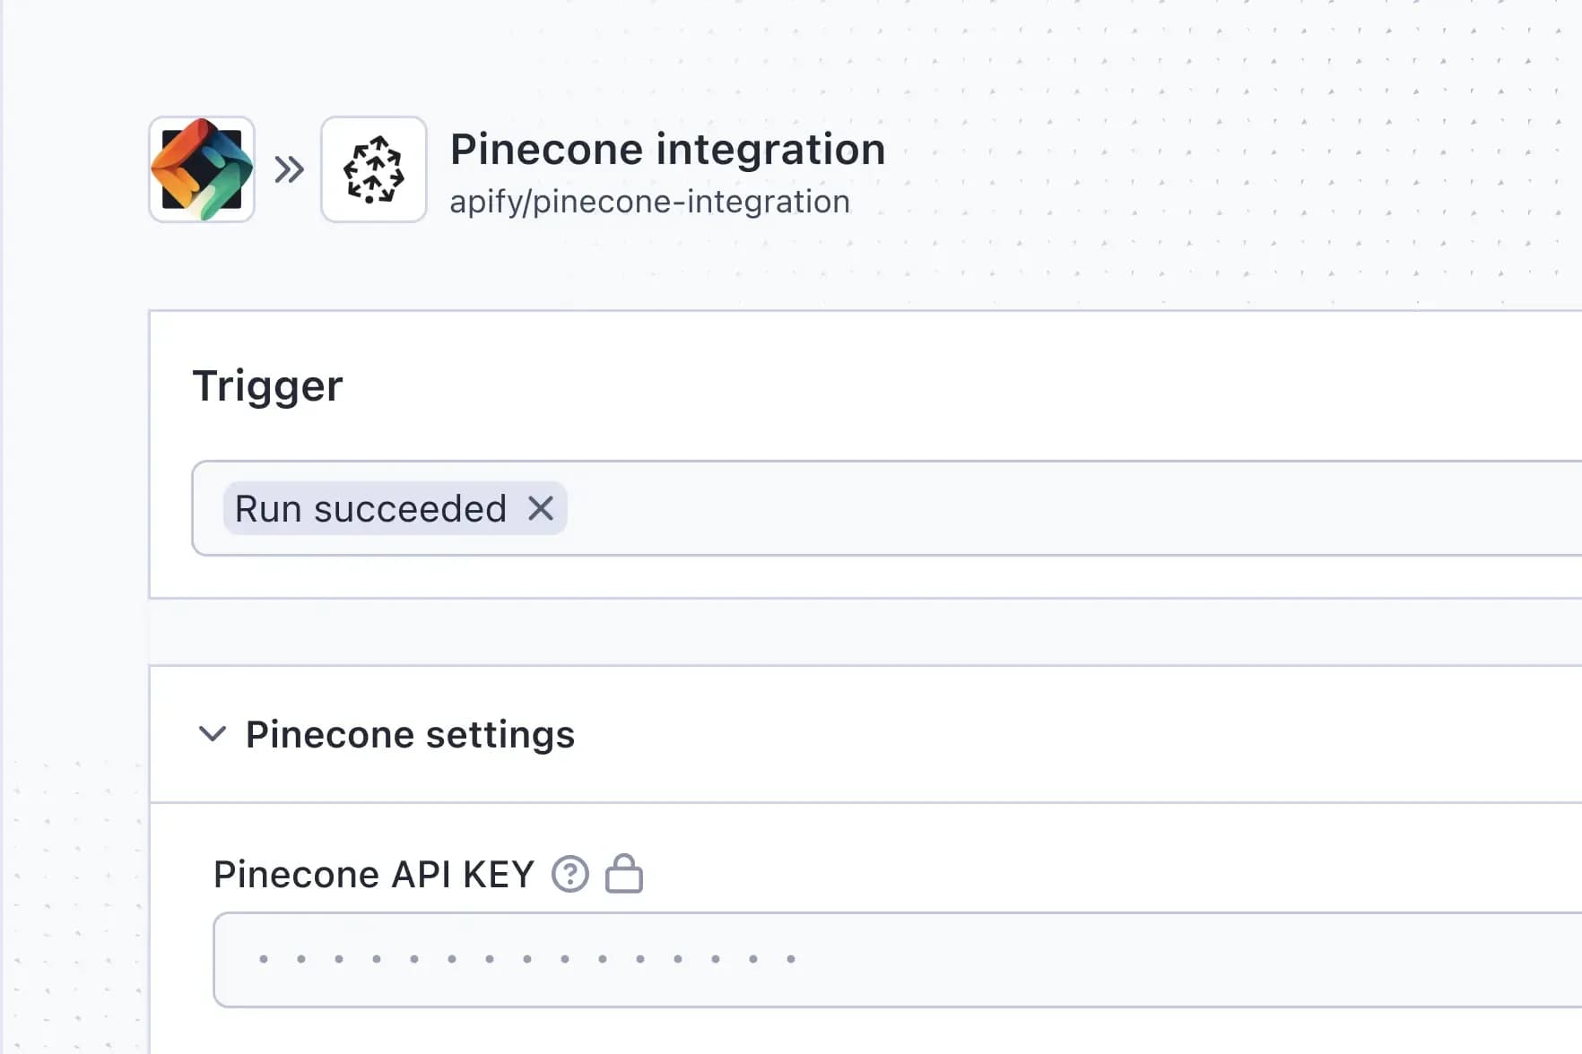Click the colorful source Actor icon
1582x1054 pixels.
202,169
